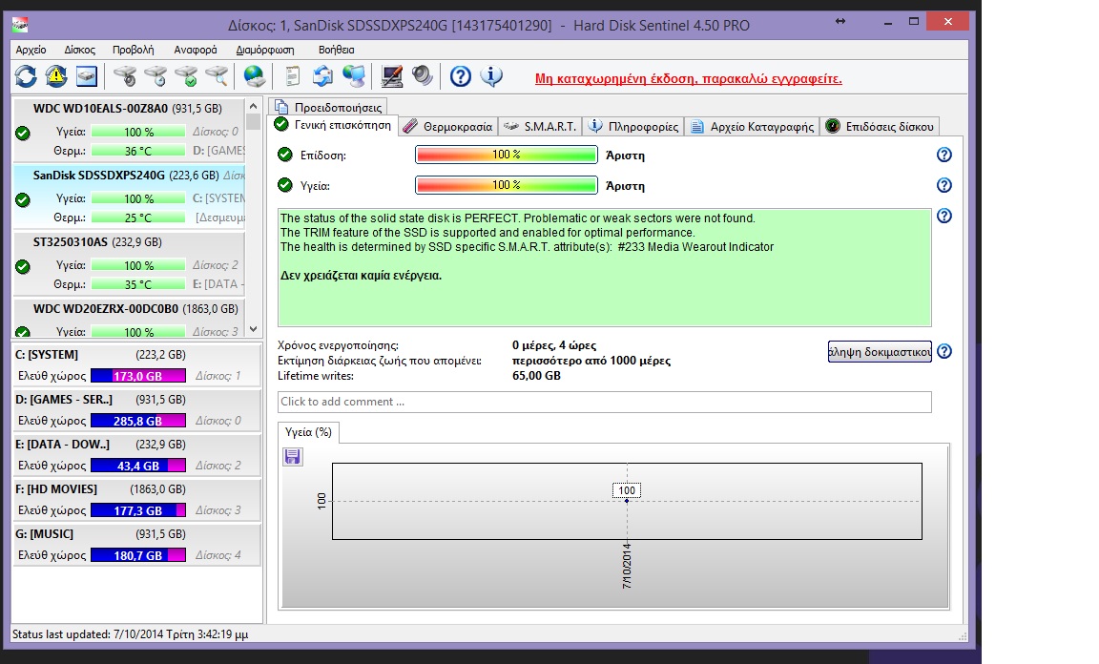Screen dimensions: 1099x664
Task: Open the Προβολή menu
Action: pyautogui.click(x=134, y=50)
